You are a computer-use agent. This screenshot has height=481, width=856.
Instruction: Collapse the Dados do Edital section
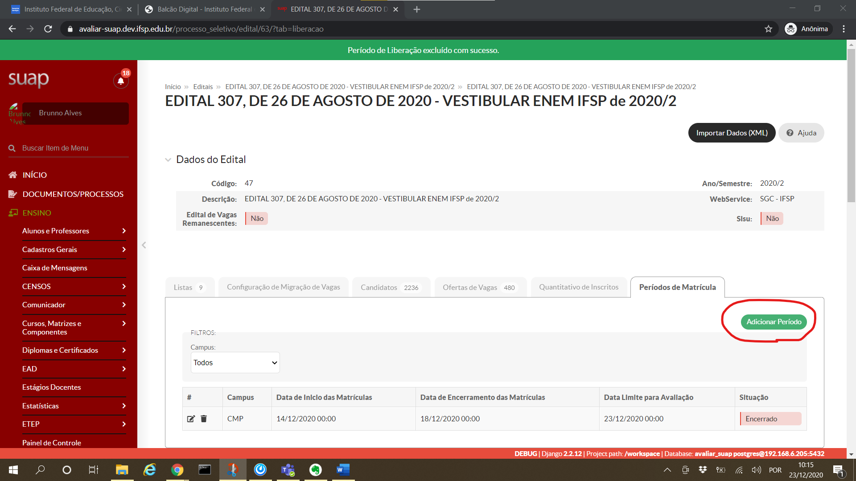(168, 159)
